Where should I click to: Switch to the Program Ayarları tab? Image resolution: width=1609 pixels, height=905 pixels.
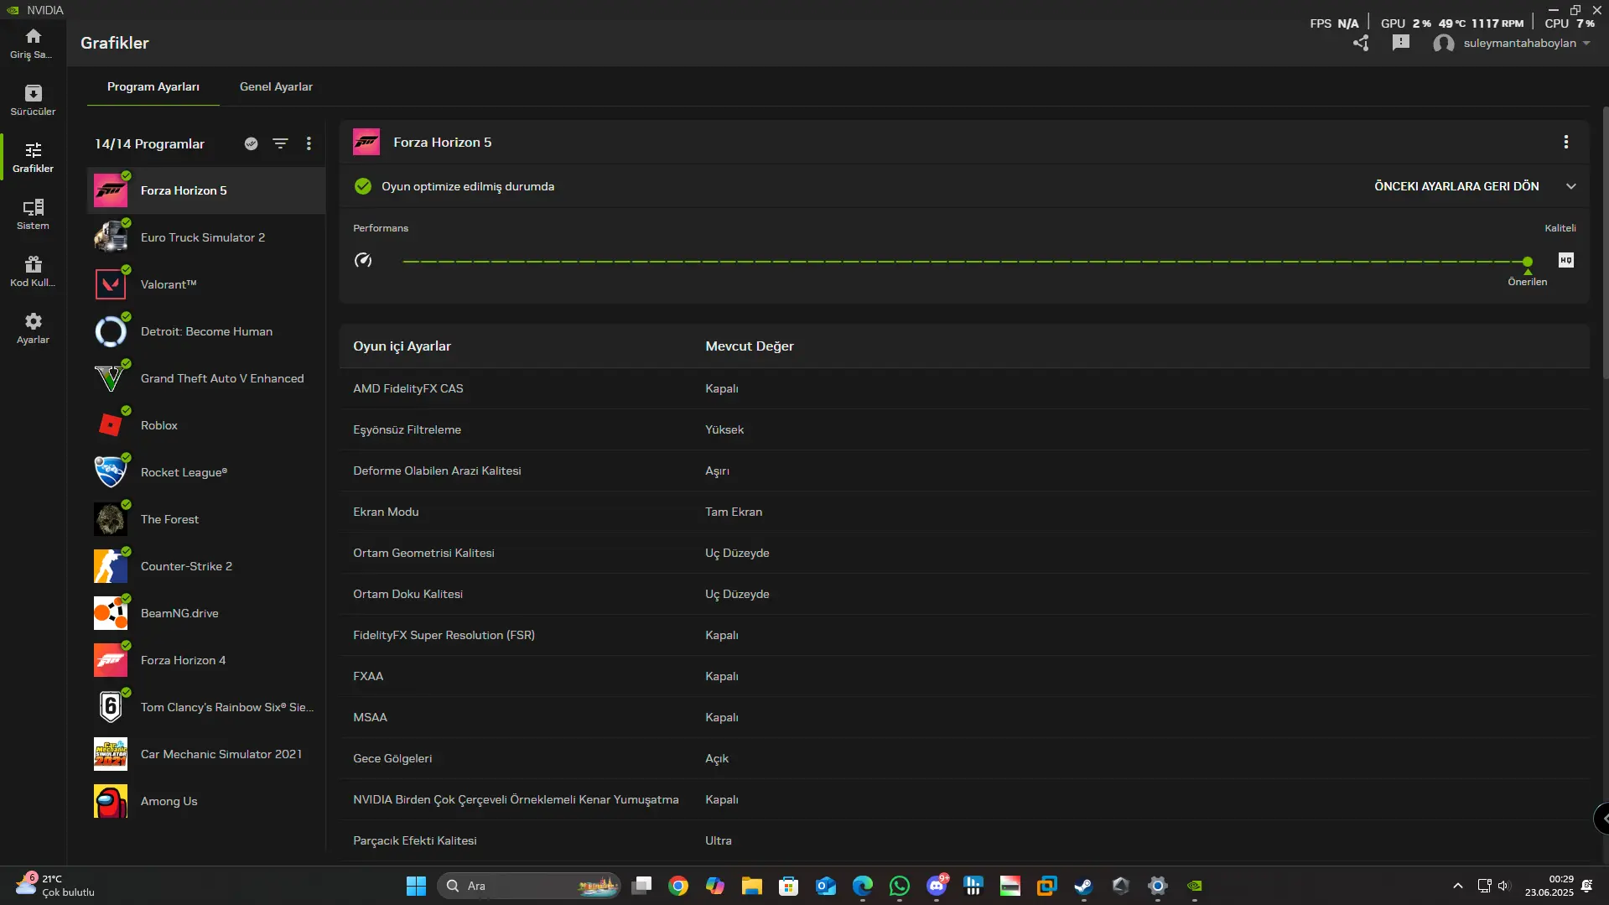click(x=153, y=86)
